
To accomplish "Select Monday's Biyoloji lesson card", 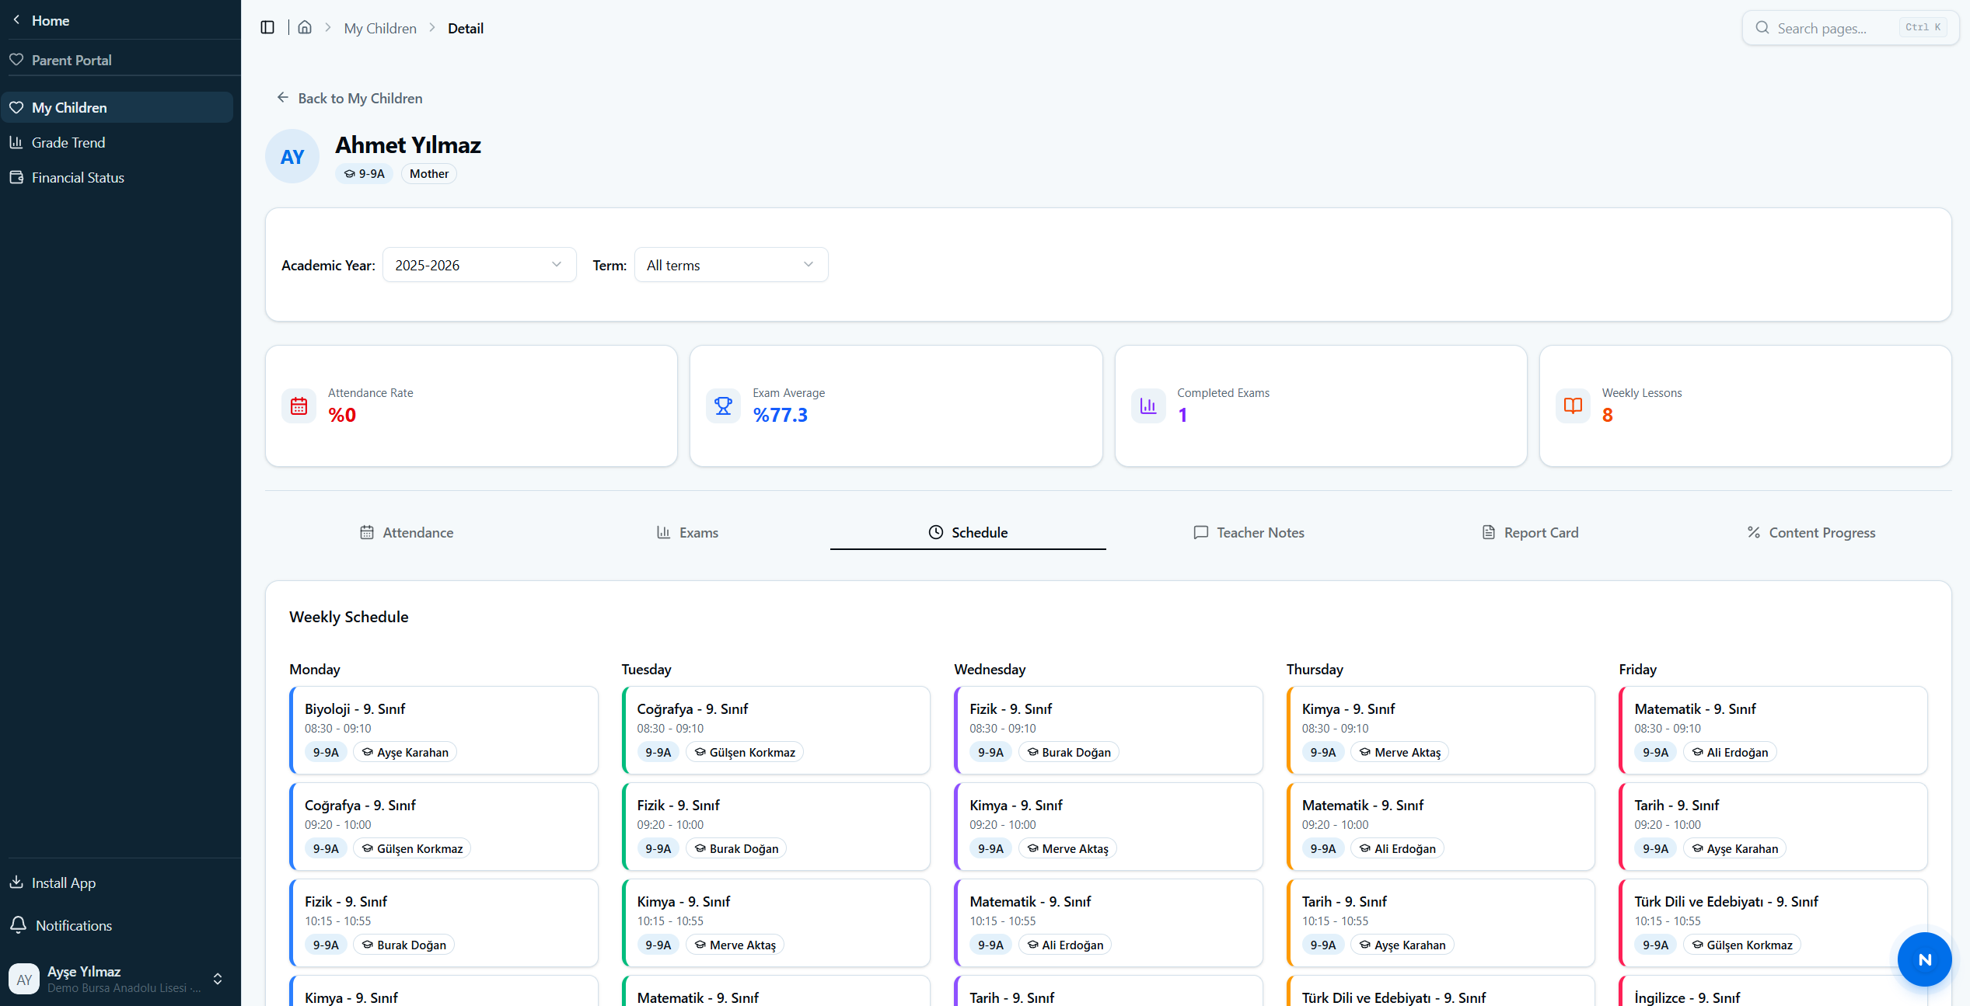I will point(444,730).
